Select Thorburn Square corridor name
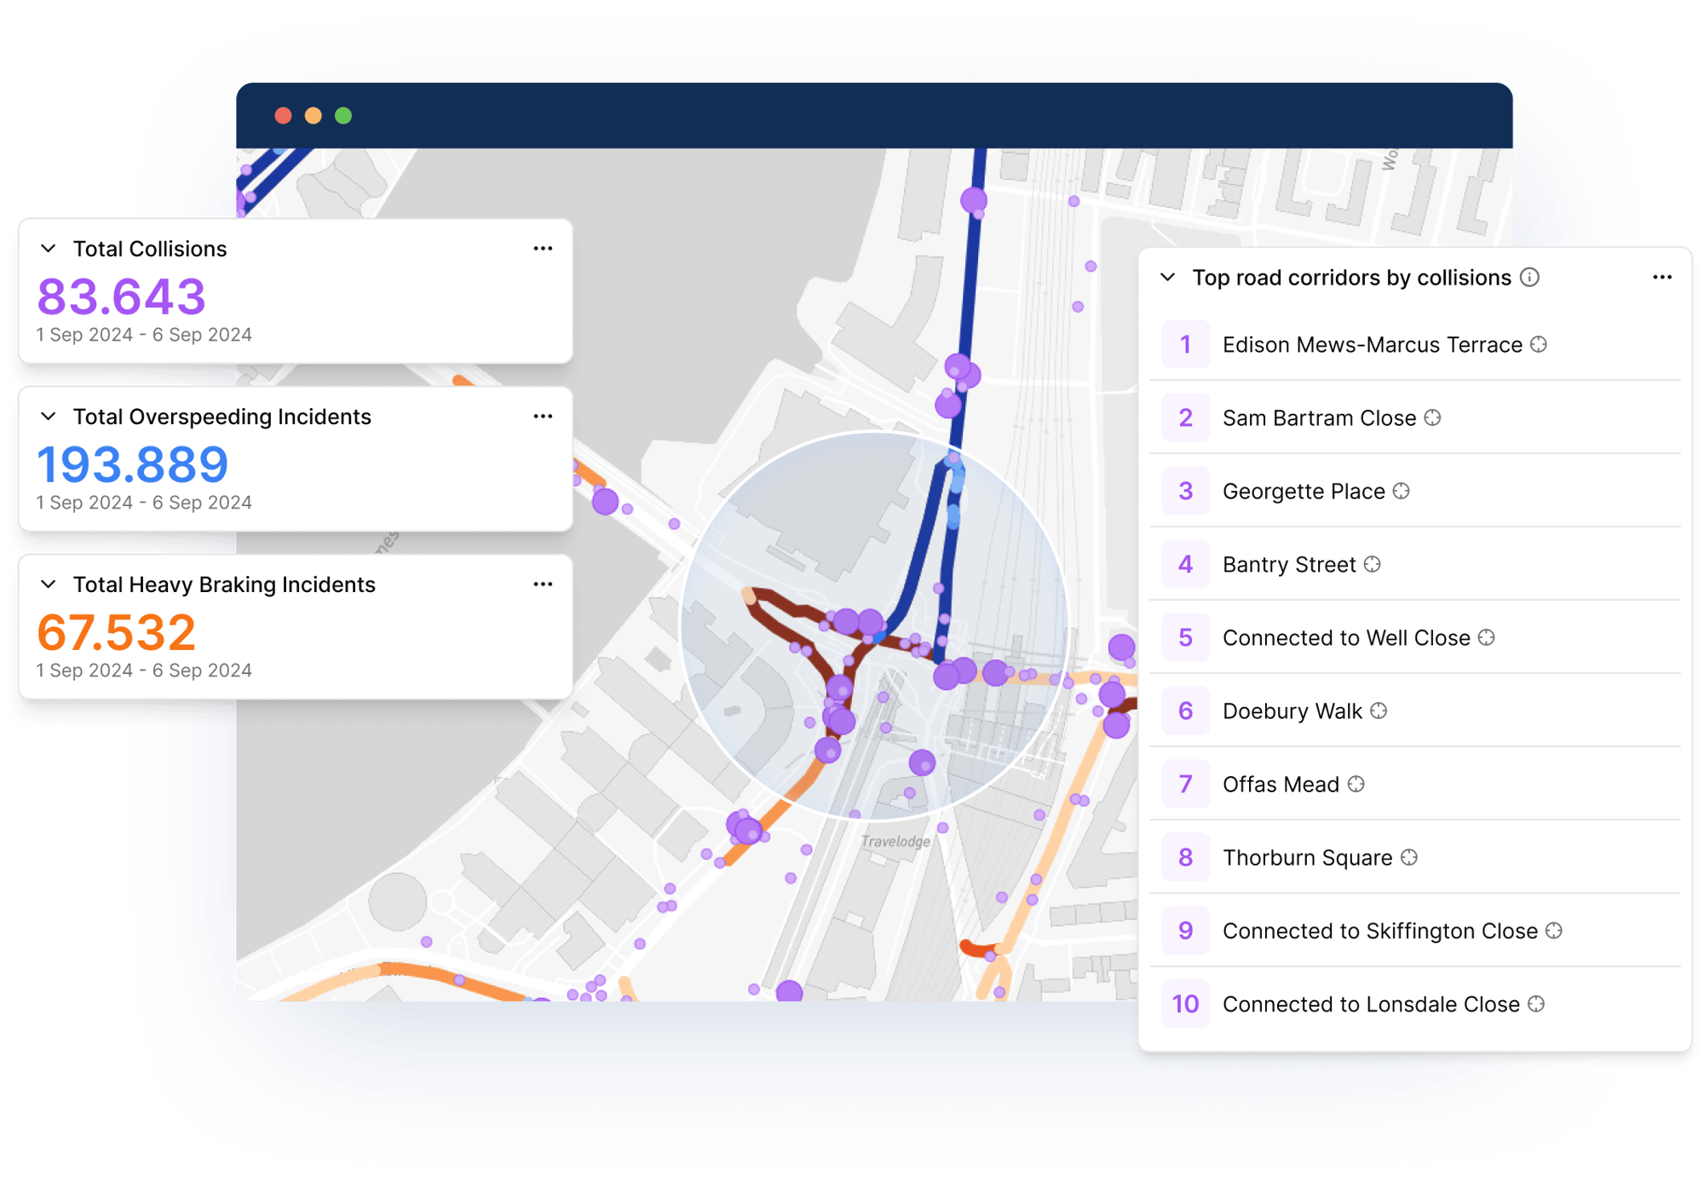Viewport: 1704px width, 1185px height. (1307, 858)
